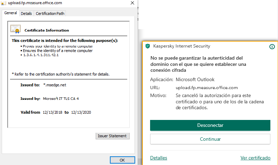Click the issued to value *.msedge.net

pyautogui.click(x=55, y=85)
